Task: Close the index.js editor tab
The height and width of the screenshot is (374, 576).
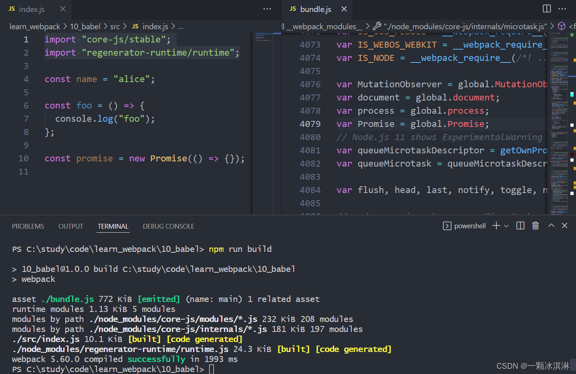Action: click(62, 9)
